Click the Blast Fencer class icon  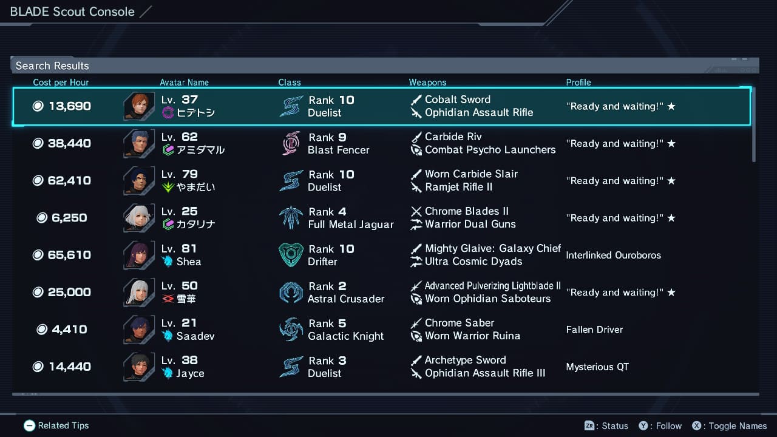pos(291,143)
